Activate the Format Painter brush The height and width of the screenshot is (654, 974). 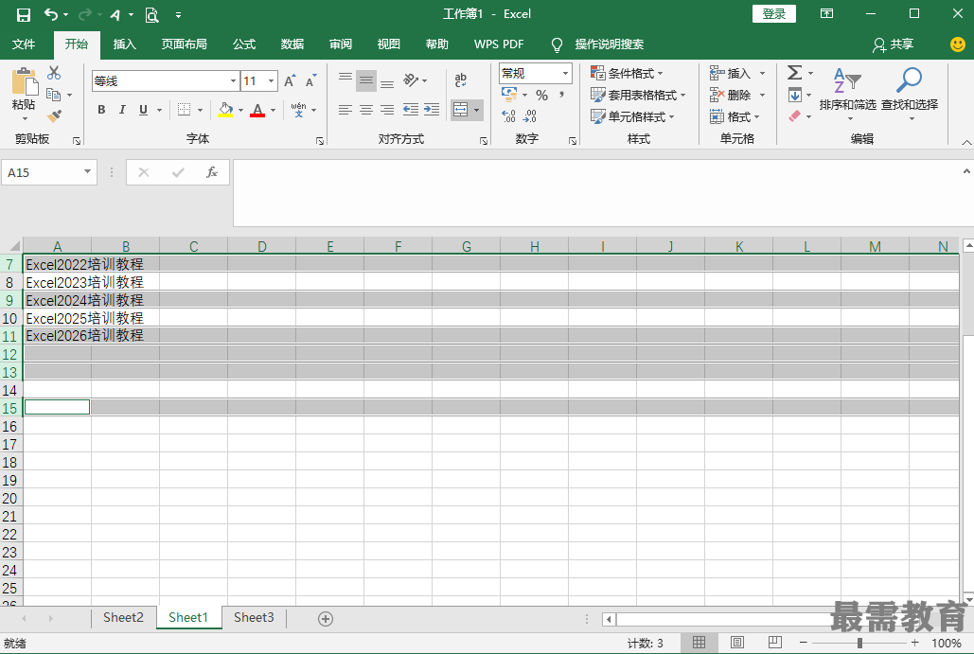click(x=54, y=115)
